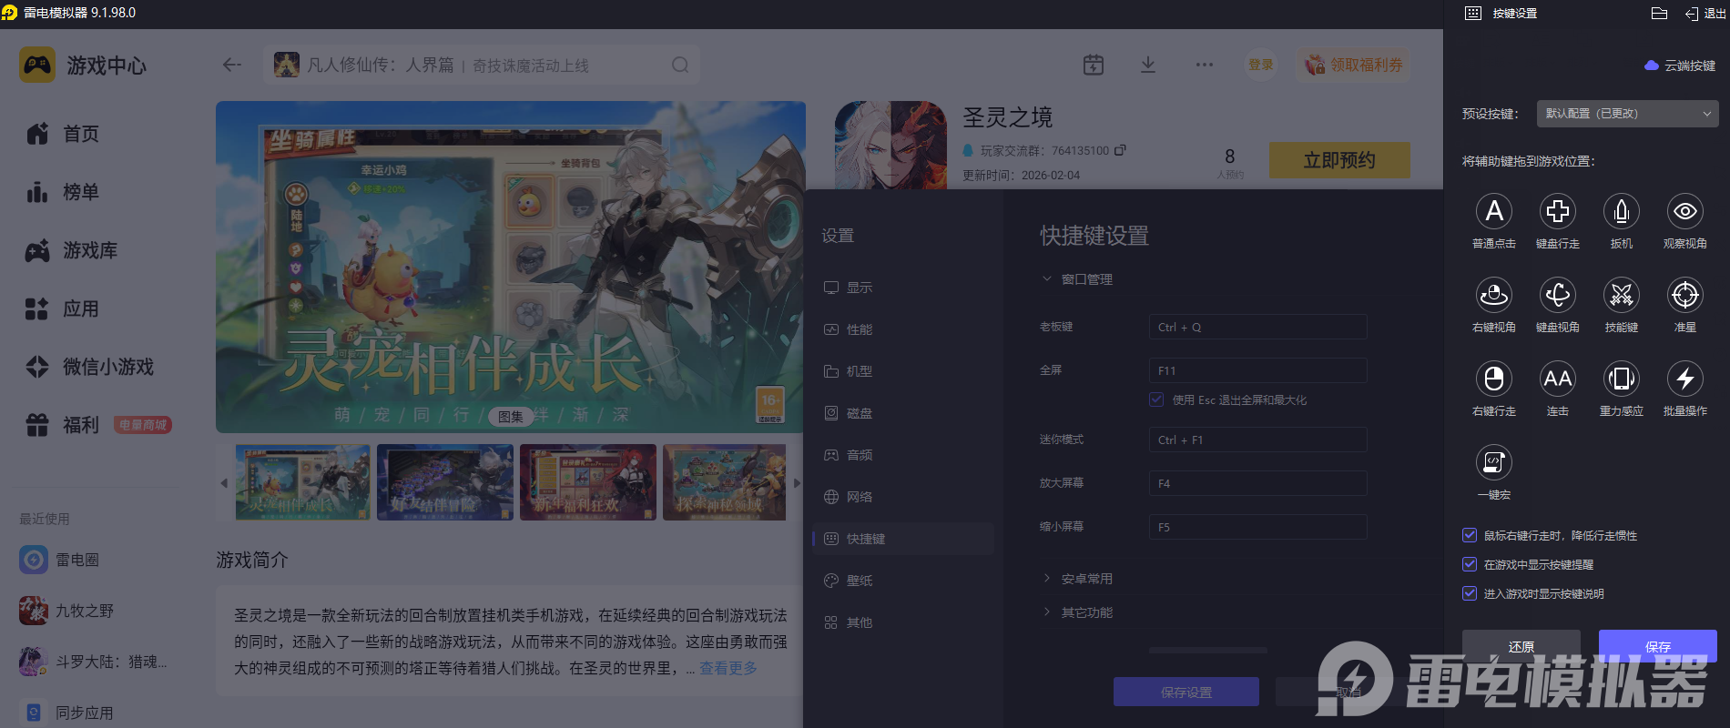This screenshot has width=1730, height=728.
Task: Open 音频 settings tab
Action: (x=903, y=455)
